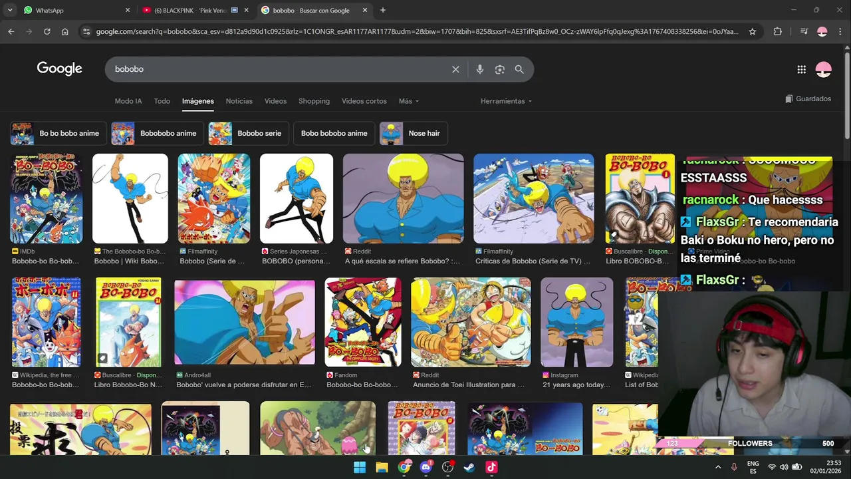851x479 pixels.
Task: Start a voice search with the microphone icon
Action: tap(480, 69)
